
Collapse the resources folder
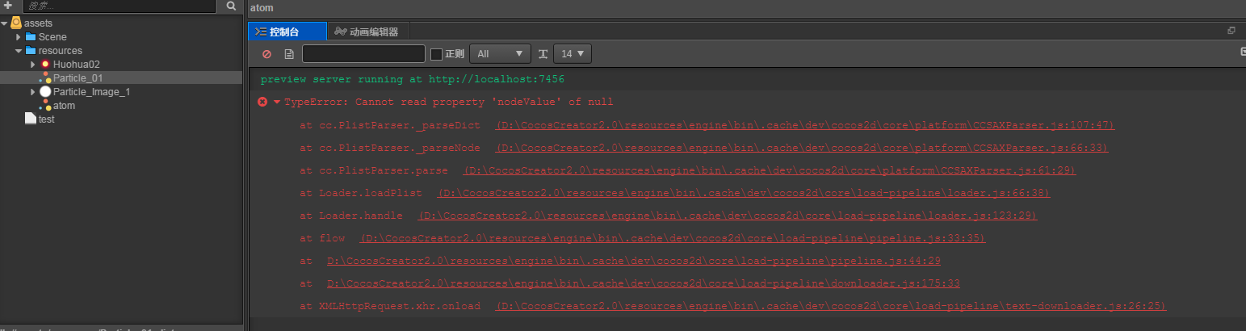pos(19,51)
